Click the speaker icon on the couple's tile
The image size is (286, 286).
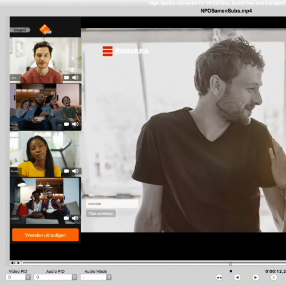pyautogui.click(x=75, y=218)
